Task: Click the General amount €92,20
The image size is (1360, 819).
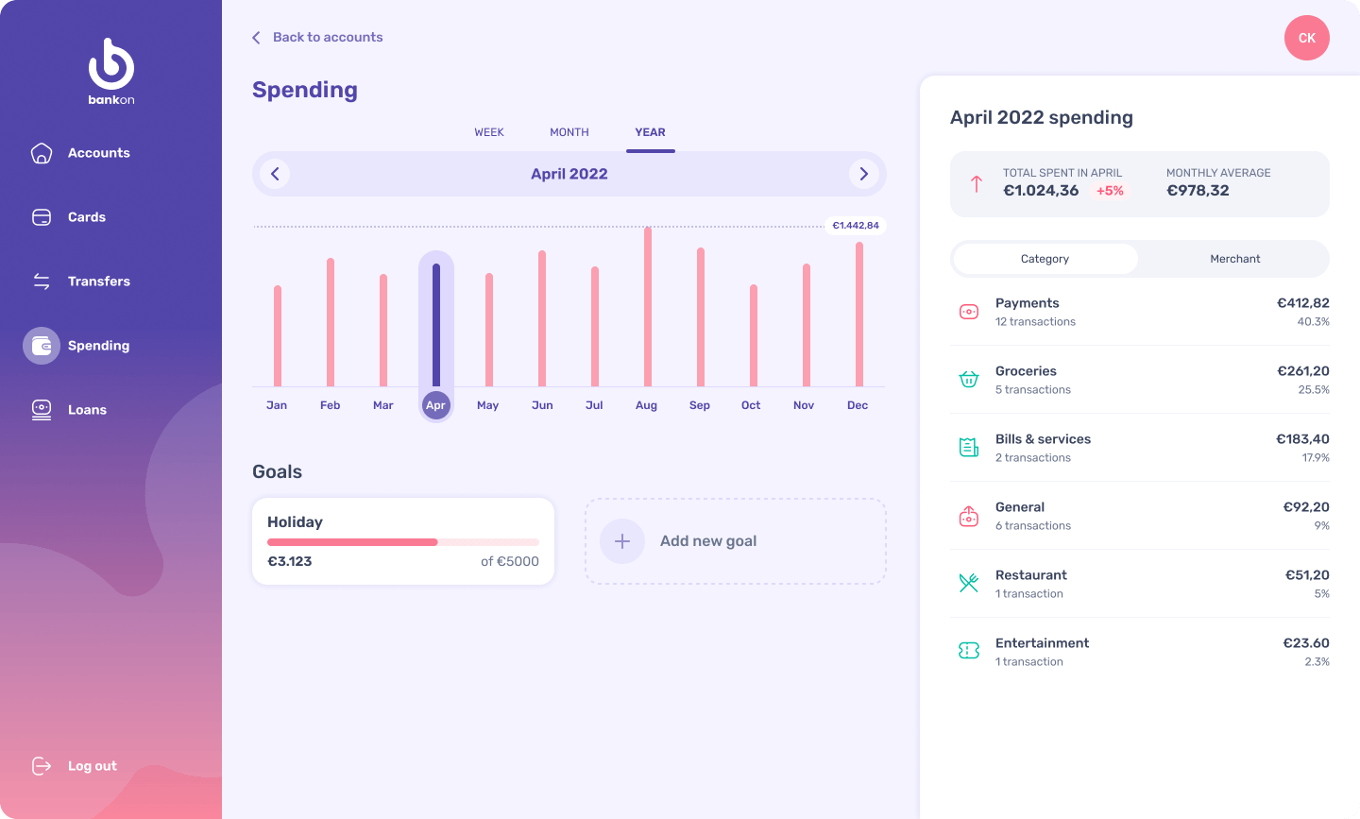Action: pos(1306,507)
